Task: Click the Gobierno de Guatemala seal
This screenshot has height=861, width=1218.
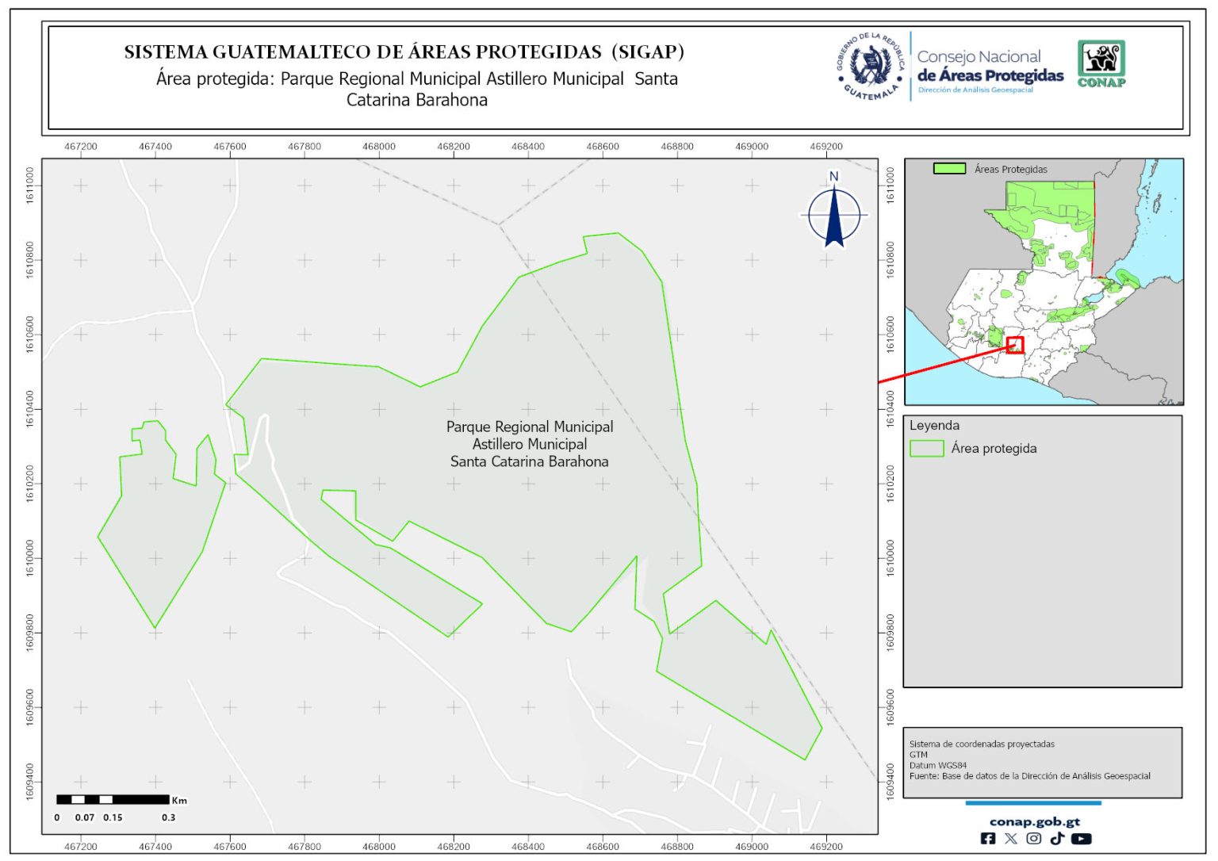Action: 871,67
